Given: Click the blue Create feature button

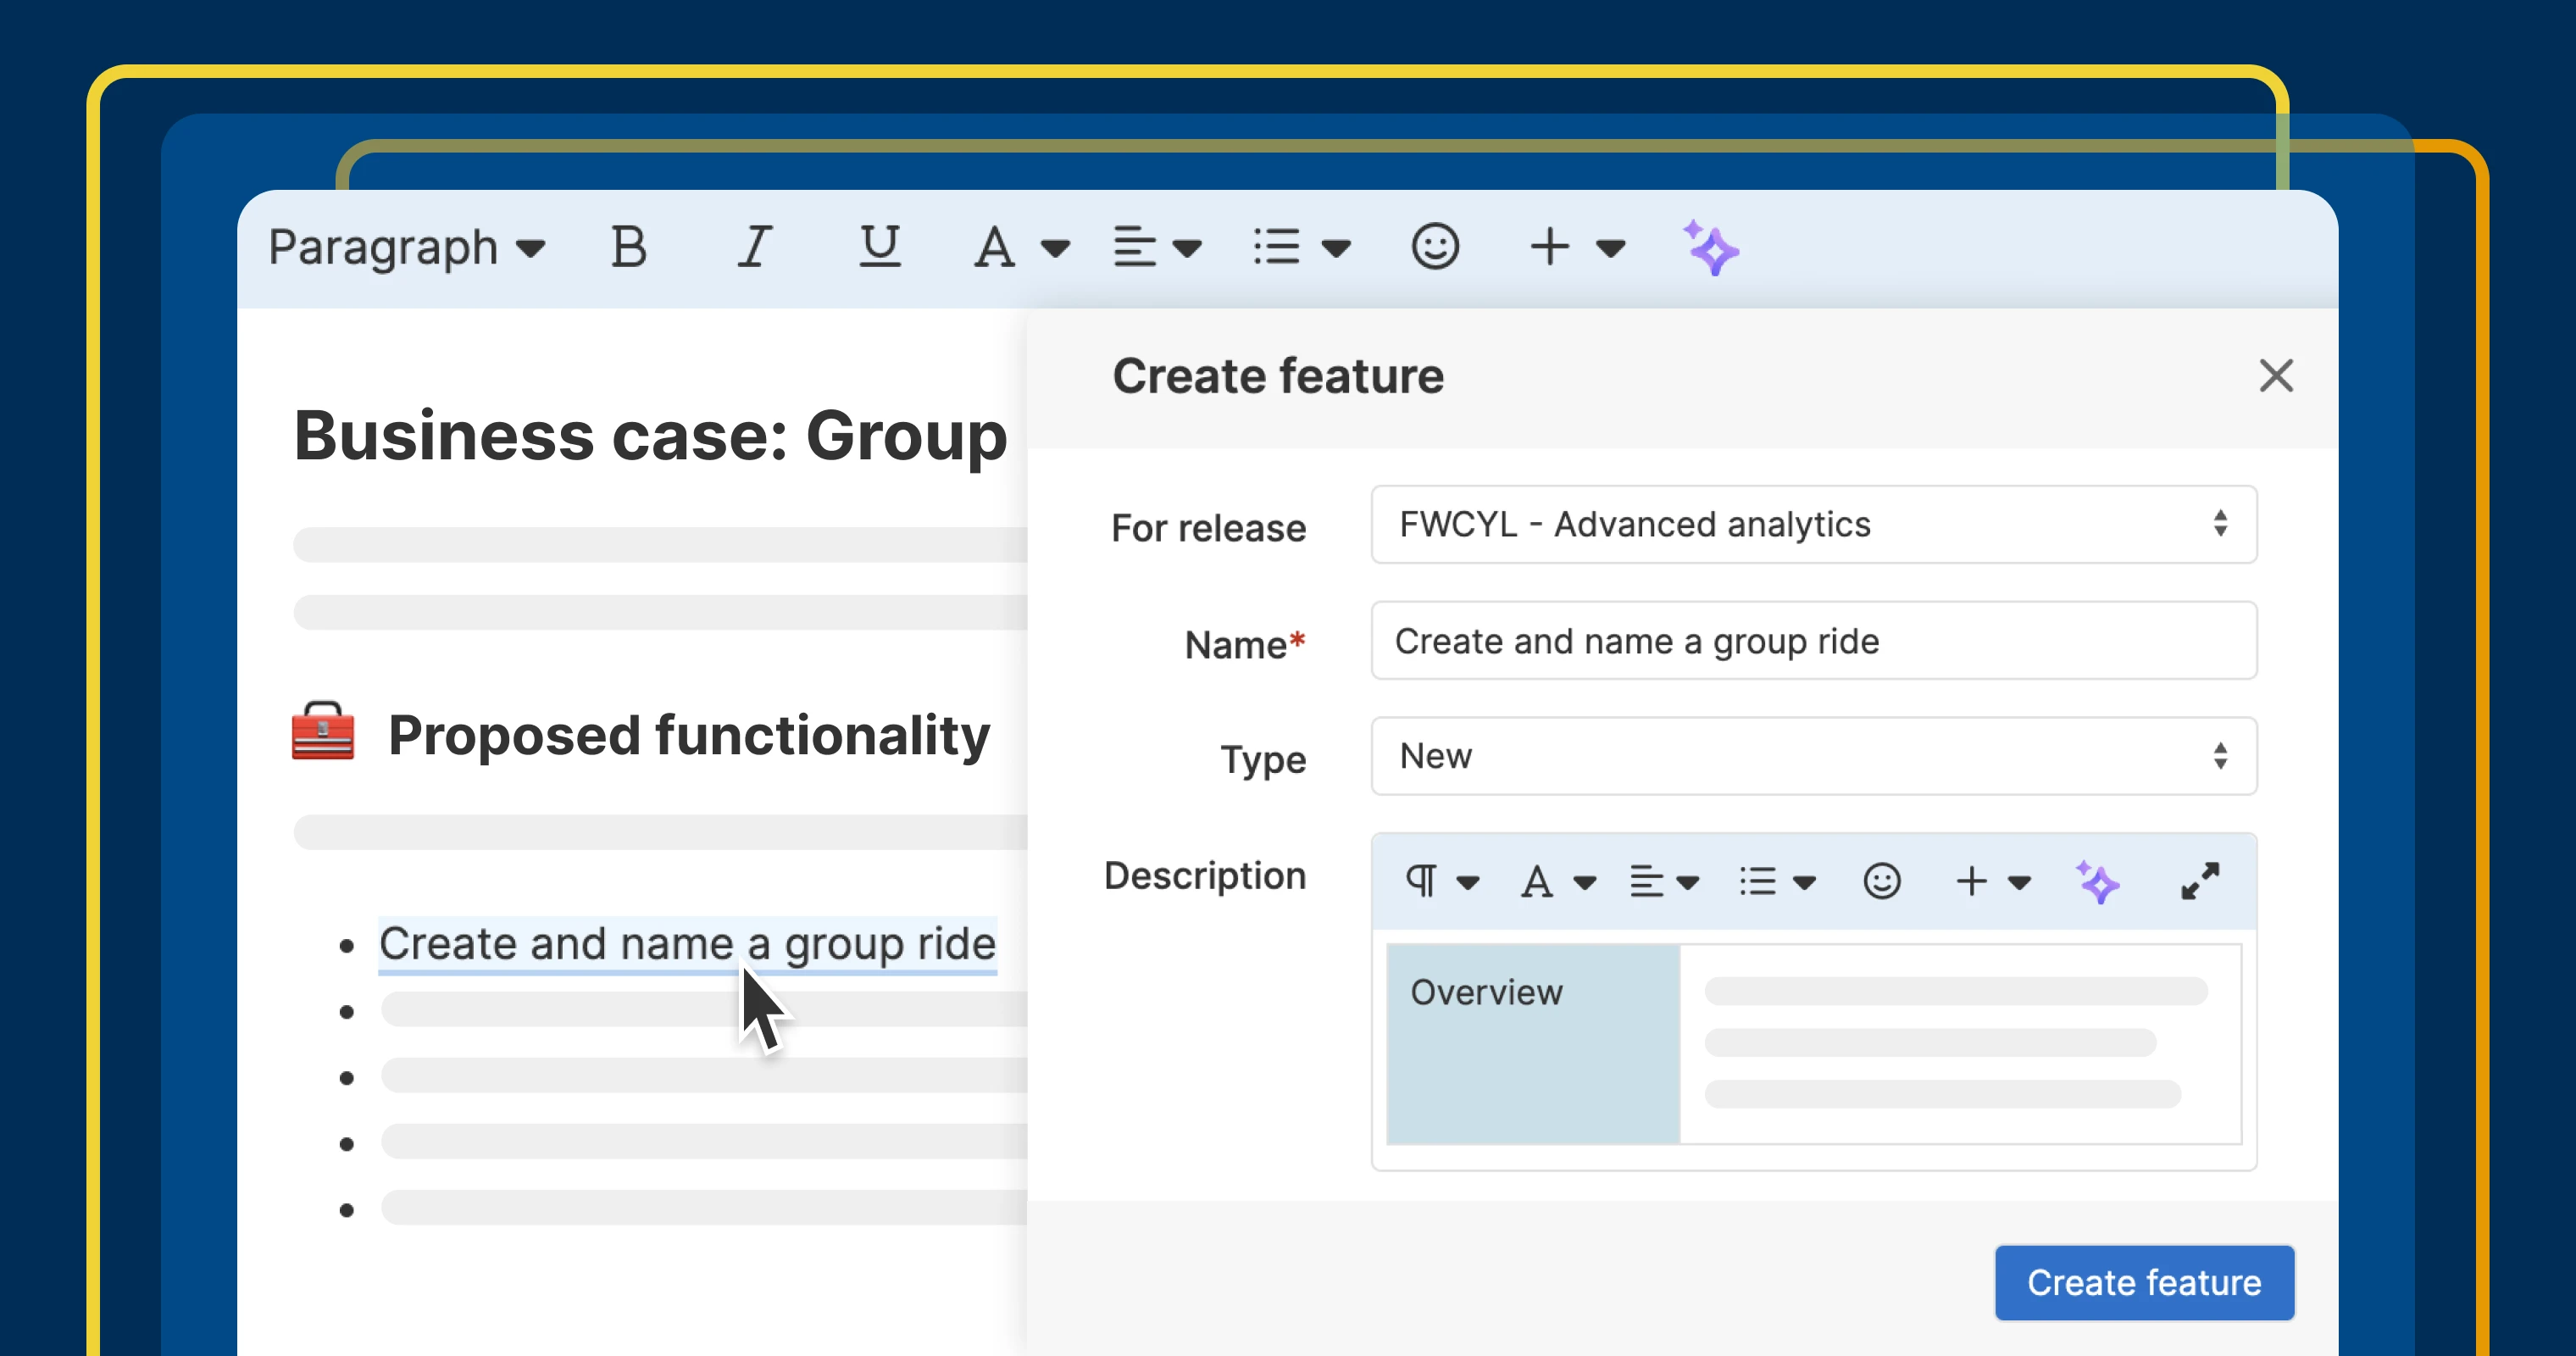Looking at the screenshot, I should click(2144, 1282).
